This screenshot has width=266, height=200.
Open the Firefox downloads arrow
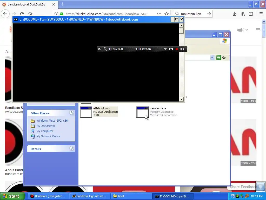(234, 14)
